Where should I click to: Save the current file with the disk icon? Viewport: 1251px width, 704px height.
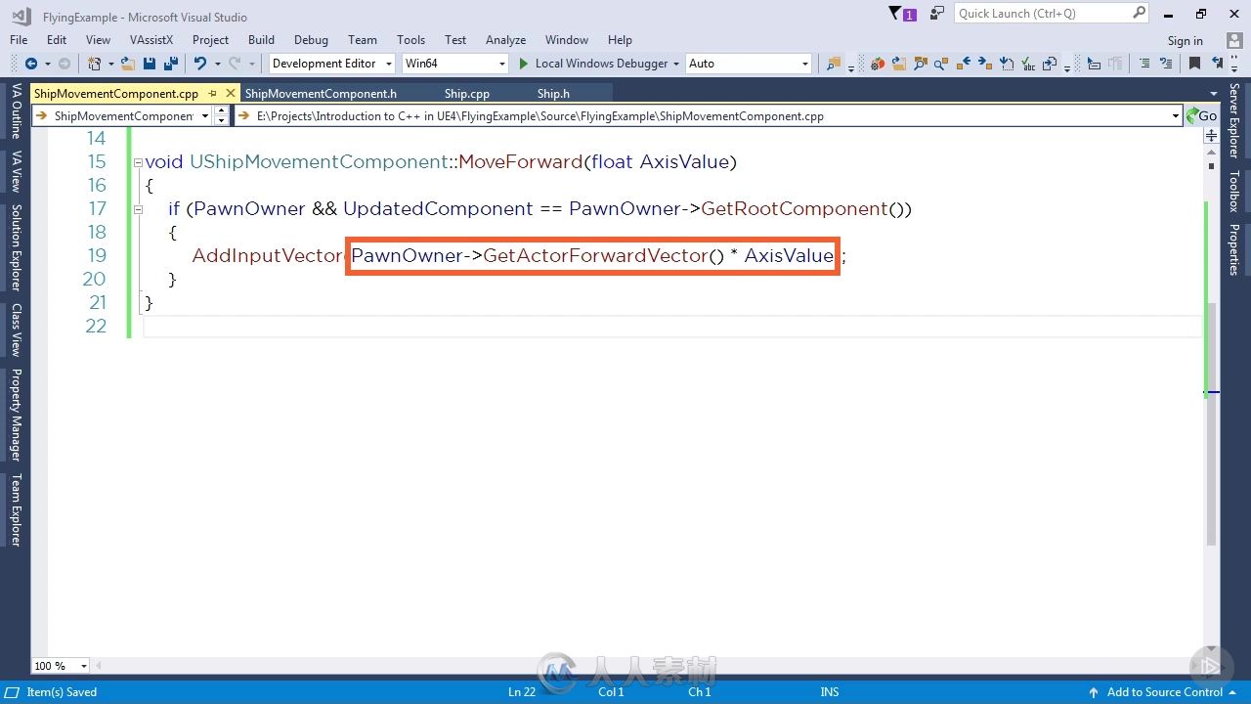coord(150,64)
